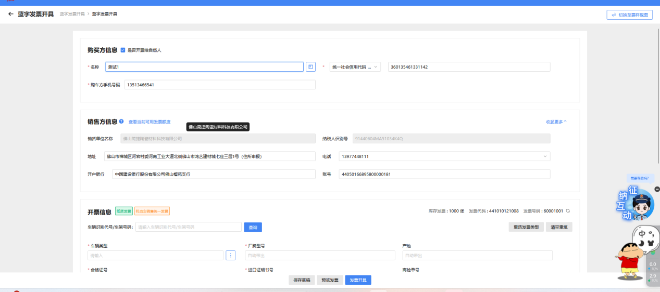Screen dimensions: 660x292
Task: Click 查看当前可用发票额度 link
Action: [150, 122]
